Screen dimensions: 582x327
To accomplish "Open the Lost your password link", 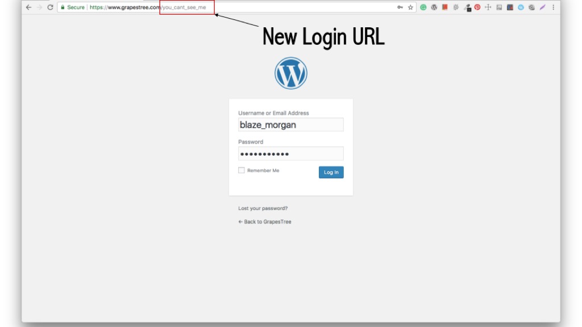I will (x=263, y=208).
